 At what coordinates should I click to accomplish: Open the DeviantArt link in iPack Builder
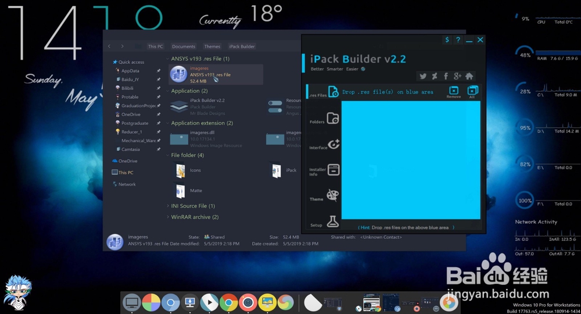pos(435,76)
